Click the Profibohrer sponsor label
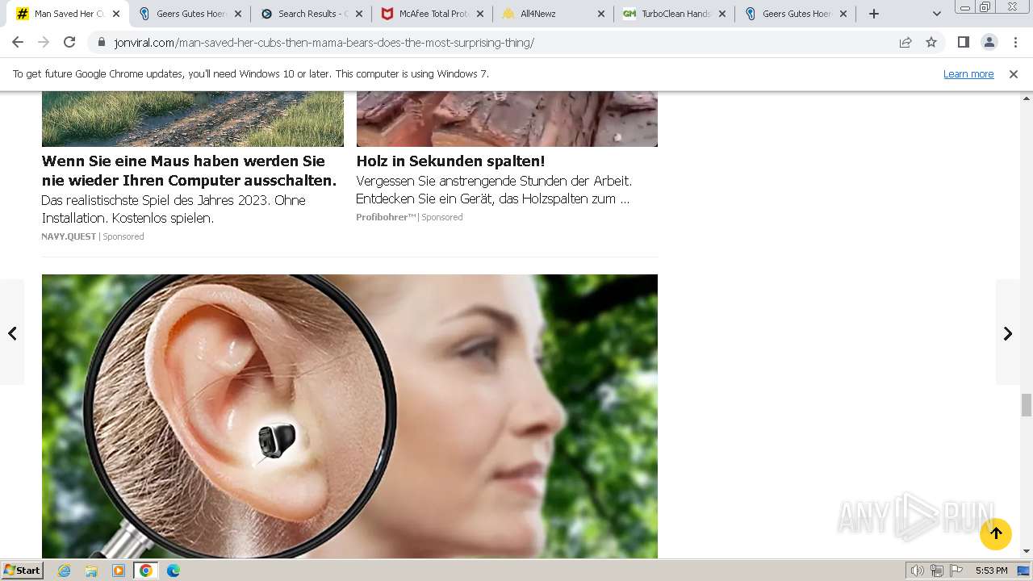 [x=386, y=217]
